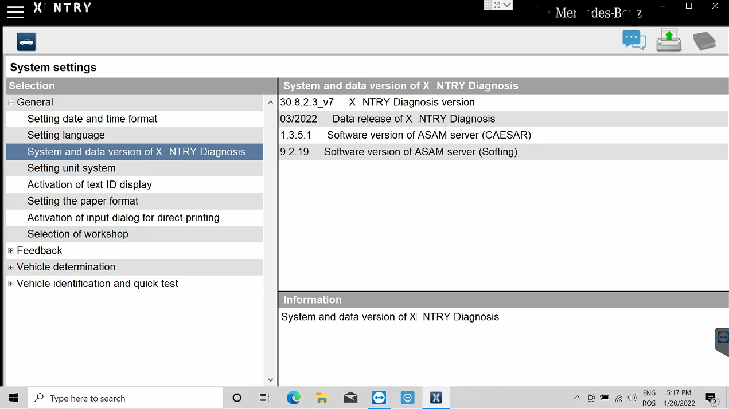The height and width of the screenshot is (409, 729).
Task: Maximize the Xentry window
Action: click(x=689, y=6)
